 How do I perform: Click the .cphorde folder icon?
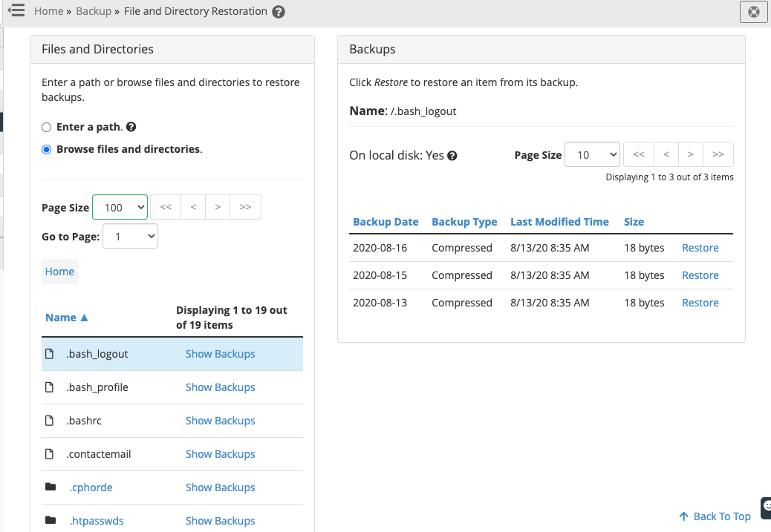coord(51,487)
